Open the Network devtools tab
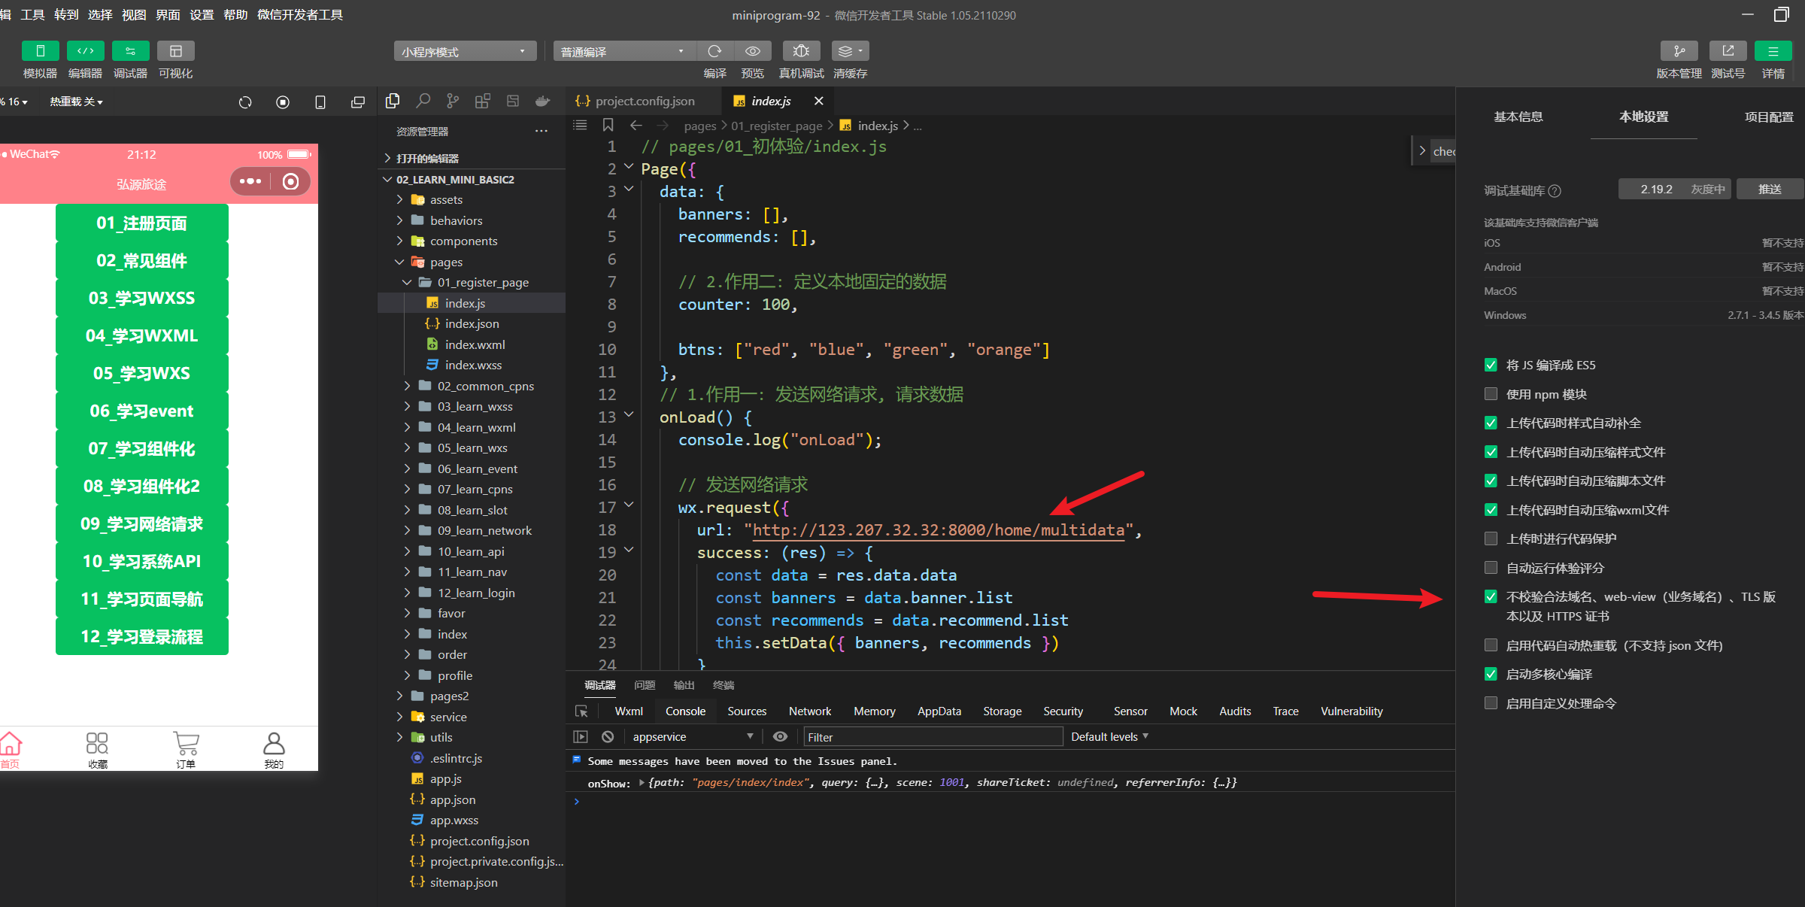 (810, 711)
